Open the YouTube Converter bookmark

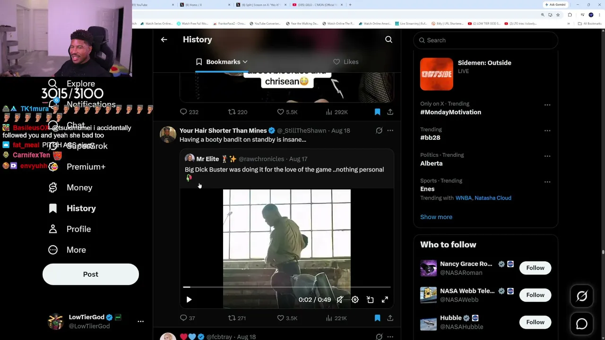click(265, 24)
